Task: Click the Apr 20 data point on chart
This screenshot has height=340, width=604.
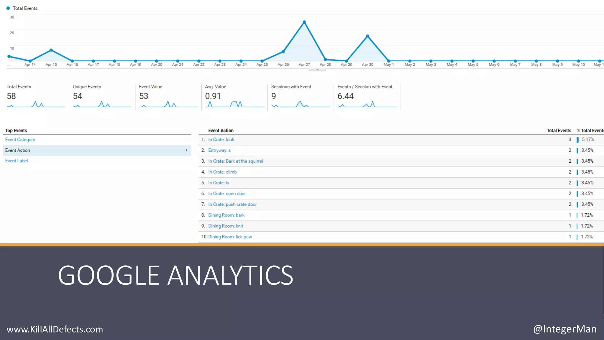Action: point(157,61)
